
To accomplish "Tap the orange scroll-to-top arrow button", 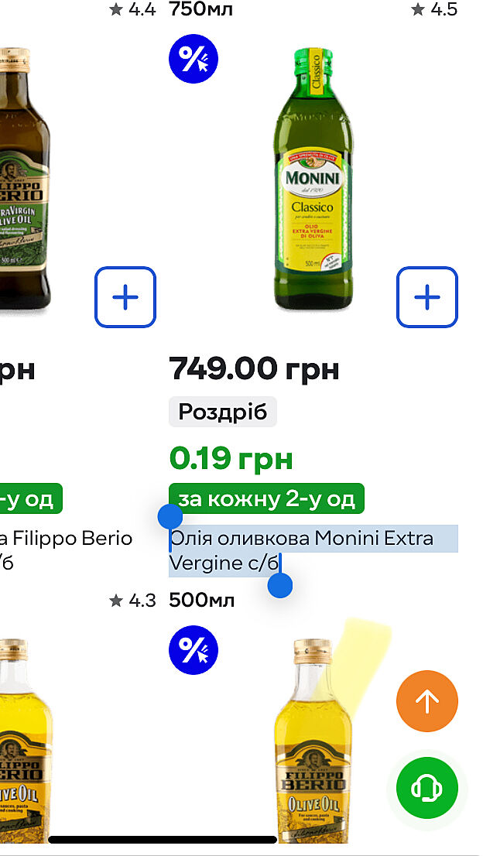I will (427, 701).
